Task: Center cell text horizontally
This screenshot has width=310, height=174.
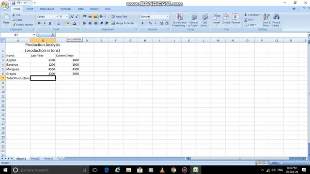Action: [x=90, y=23]
